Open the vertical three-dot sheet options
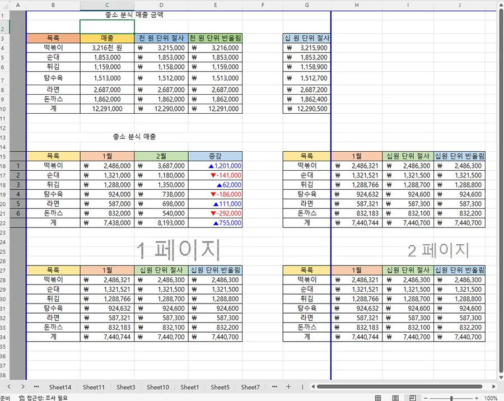This screenshot has height=401, width=504. (302, 386)
